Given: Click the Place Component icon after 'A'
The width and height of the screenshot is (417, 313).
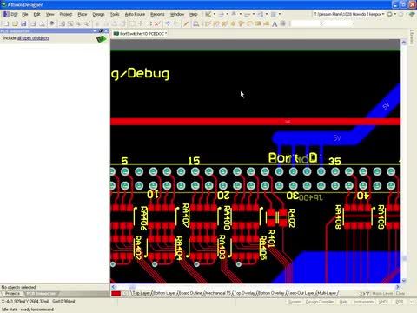Looking at the screenshot, I should click(283, 23).
